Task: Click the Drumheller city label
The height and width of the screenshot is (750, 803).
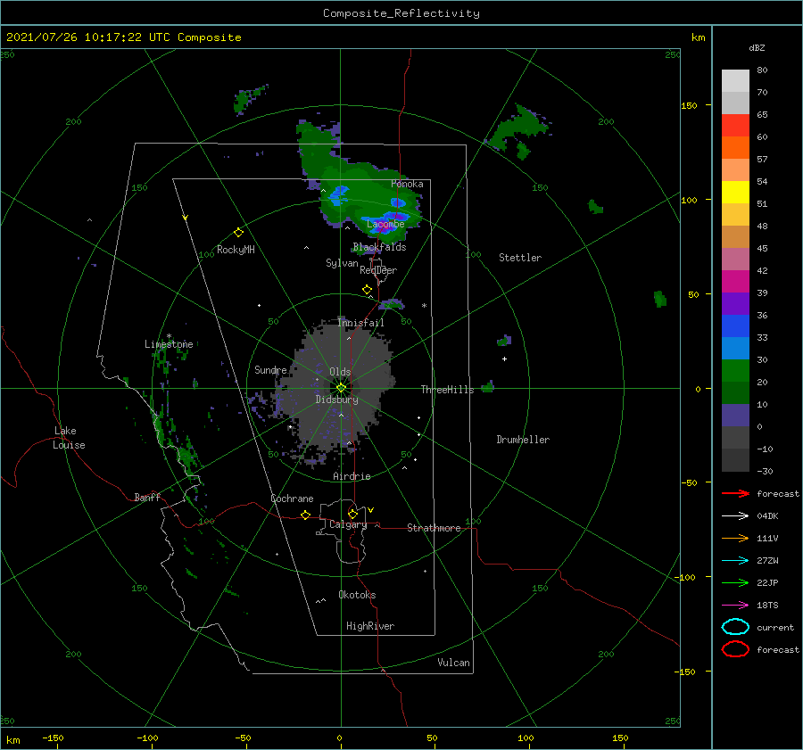Action: 523,440
